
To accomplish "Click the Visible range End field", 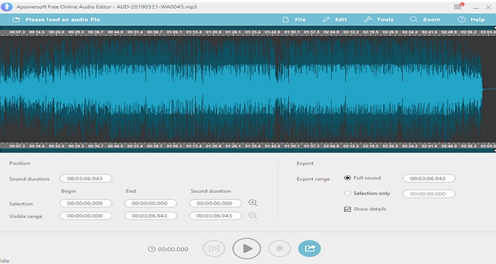I will [x=151, y=216].
